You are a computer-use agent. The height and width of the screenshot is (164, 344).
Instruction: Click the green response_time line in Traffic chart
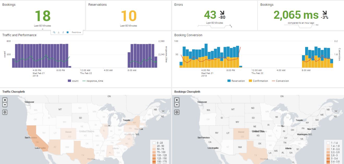pyautogui.click(x=42, y=59)
